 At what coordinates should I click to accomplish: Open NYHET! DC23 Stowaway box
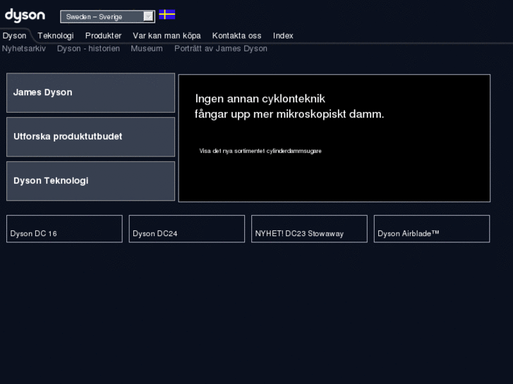click(x=309, y=229)
